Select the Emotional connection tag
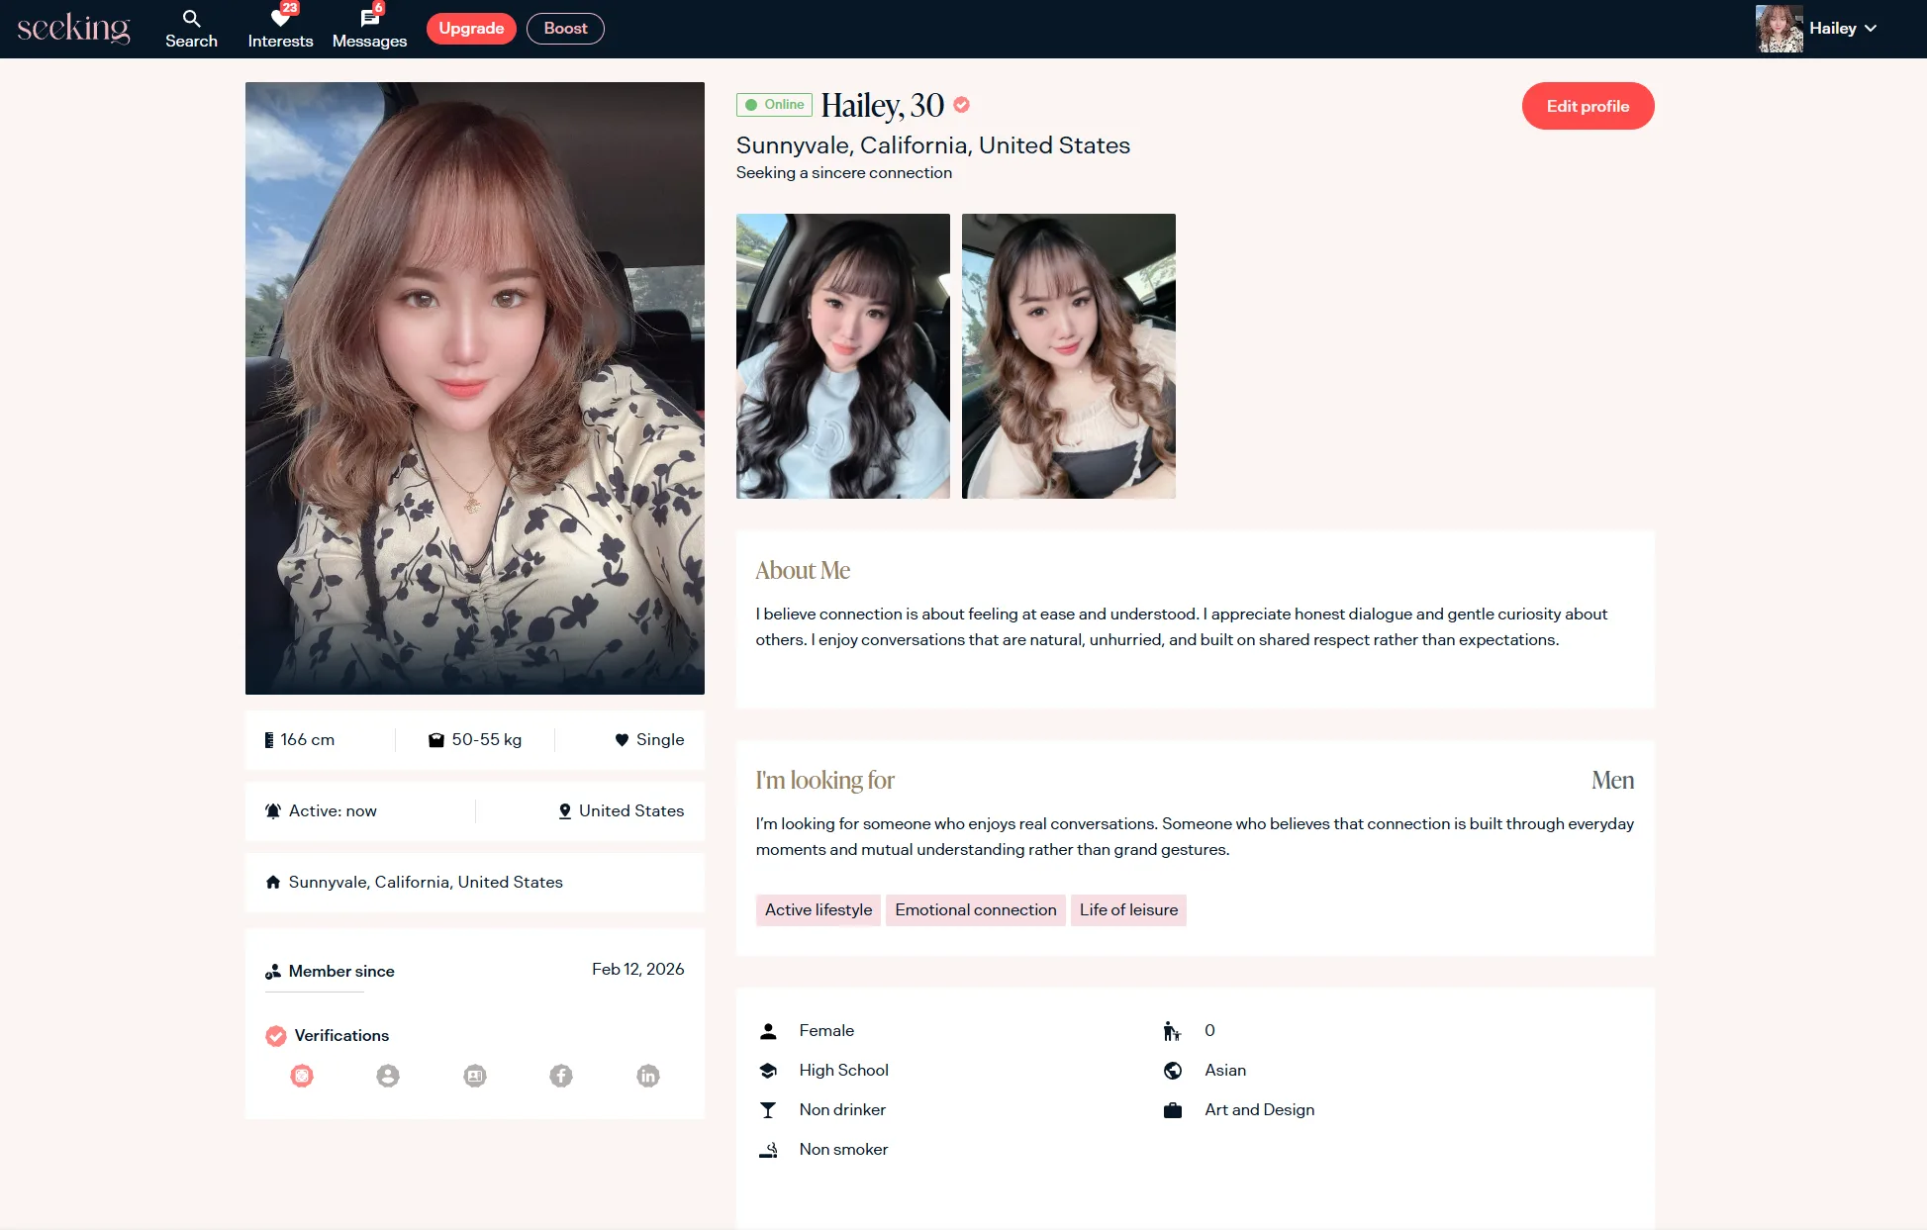The height and width of the screenshot is (1230, 1927). point(975,910)
